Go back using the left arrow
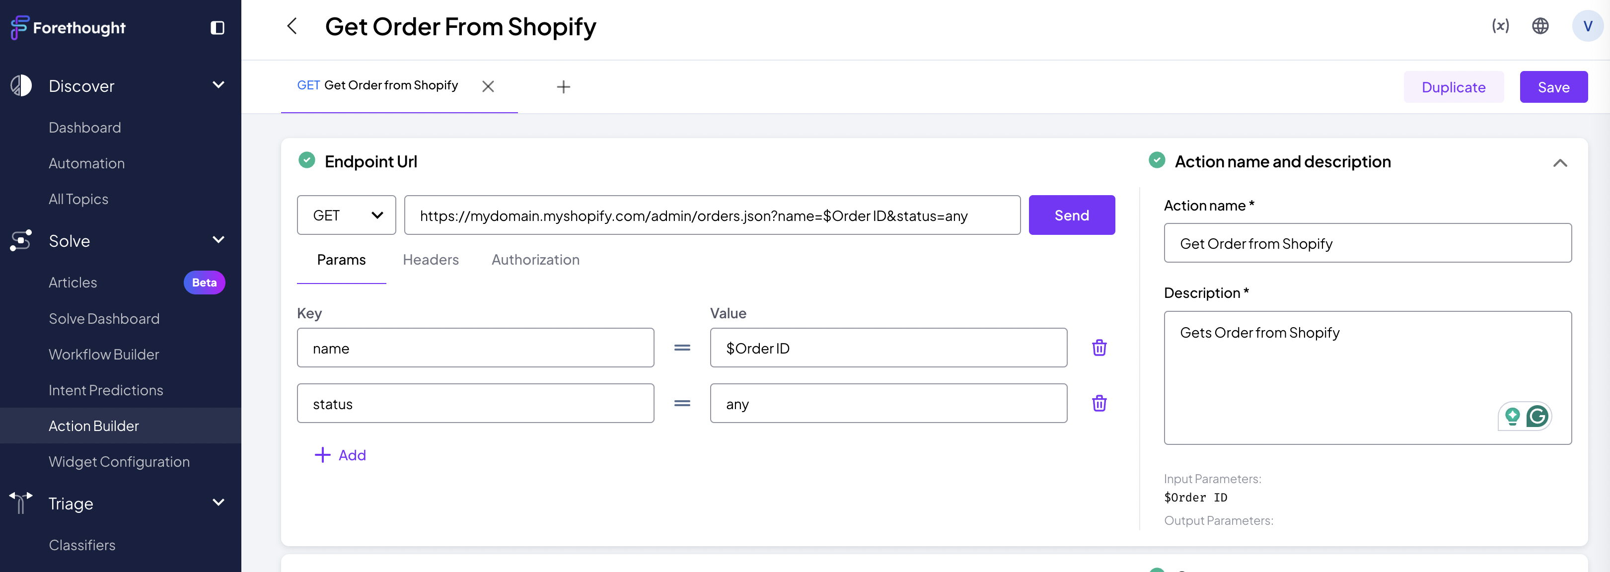The width and height of the screenshot is (1610, 572). click(x=292, y=26)
